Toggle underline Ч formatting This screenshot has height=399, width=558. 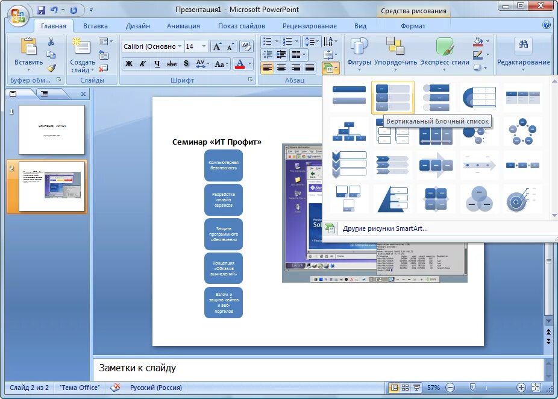[157, 64]
